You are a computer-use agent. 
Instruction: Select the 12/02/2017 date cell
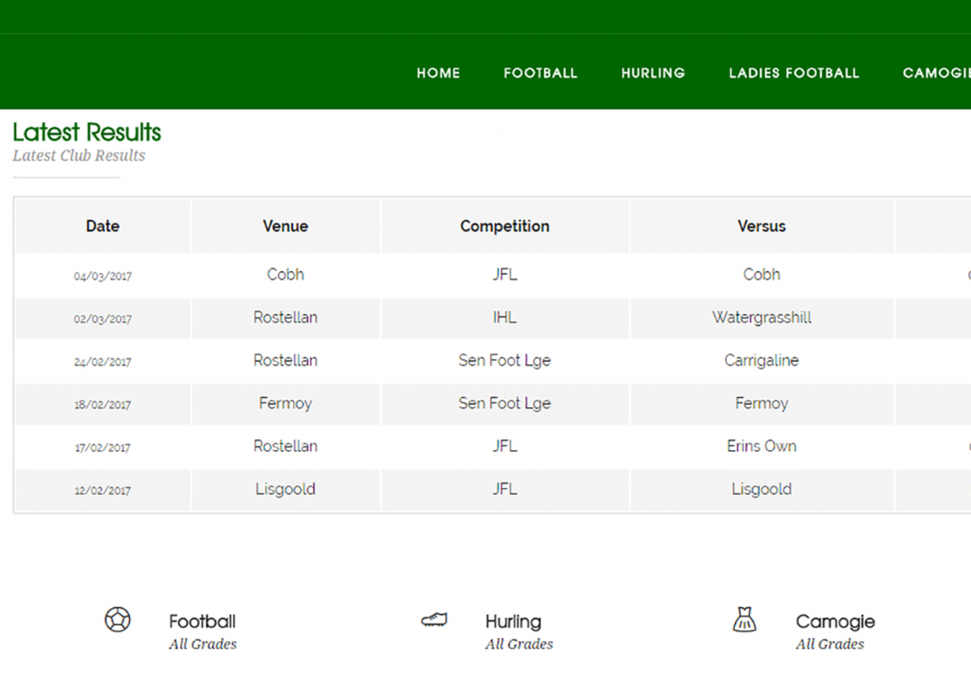coord(102,491)
